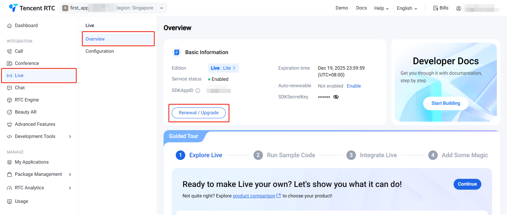
Task: Click the RTC Analytics gauge icon
Action: pyautogui.click(x=9, y=188)
